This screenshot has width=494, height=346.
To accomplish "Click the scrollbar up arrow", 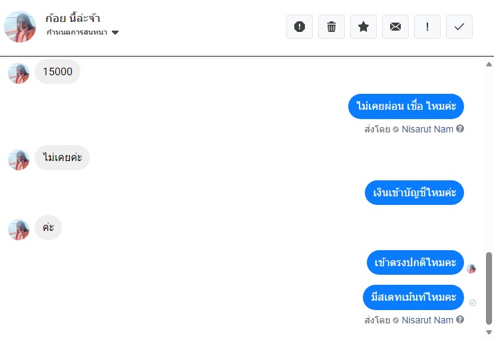I will pyautogui.click(x=489, y=65).
